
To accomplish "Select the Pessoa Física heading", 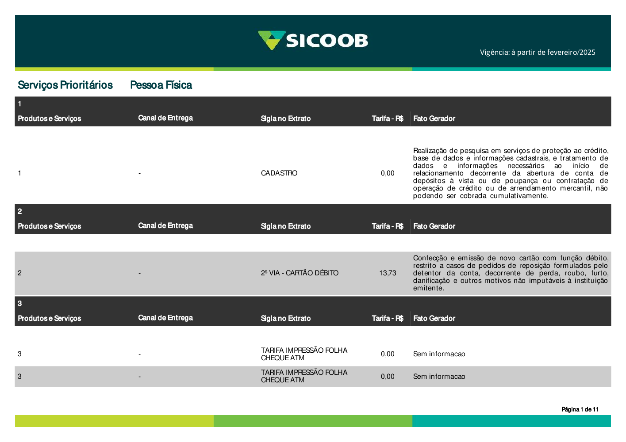I will (161, 85).
